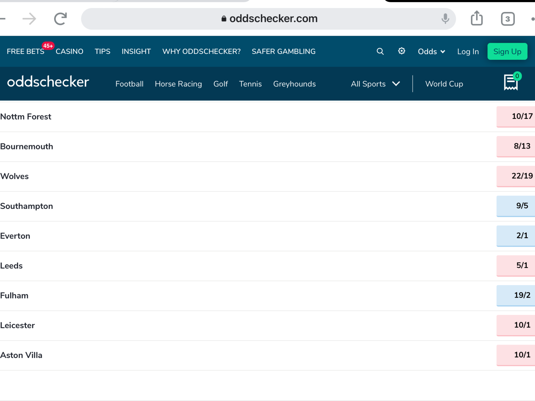Open the INSIGHT menu item
The width and height of the screenshot is (535, 401).
(x=136, y=51)
